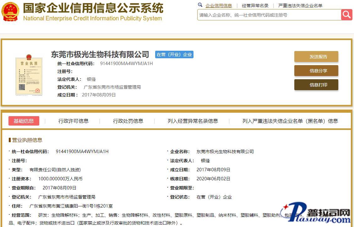Switch to the 基础信息 tab
The image size is (354, 227).
pyautogui.click(x=24, y=121)
